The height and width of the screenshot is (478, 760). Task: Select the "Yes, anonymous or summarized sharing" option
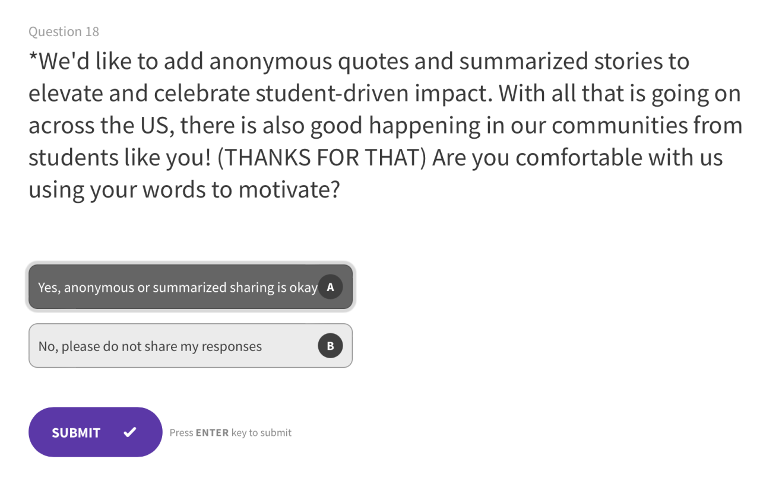point(178,288)
